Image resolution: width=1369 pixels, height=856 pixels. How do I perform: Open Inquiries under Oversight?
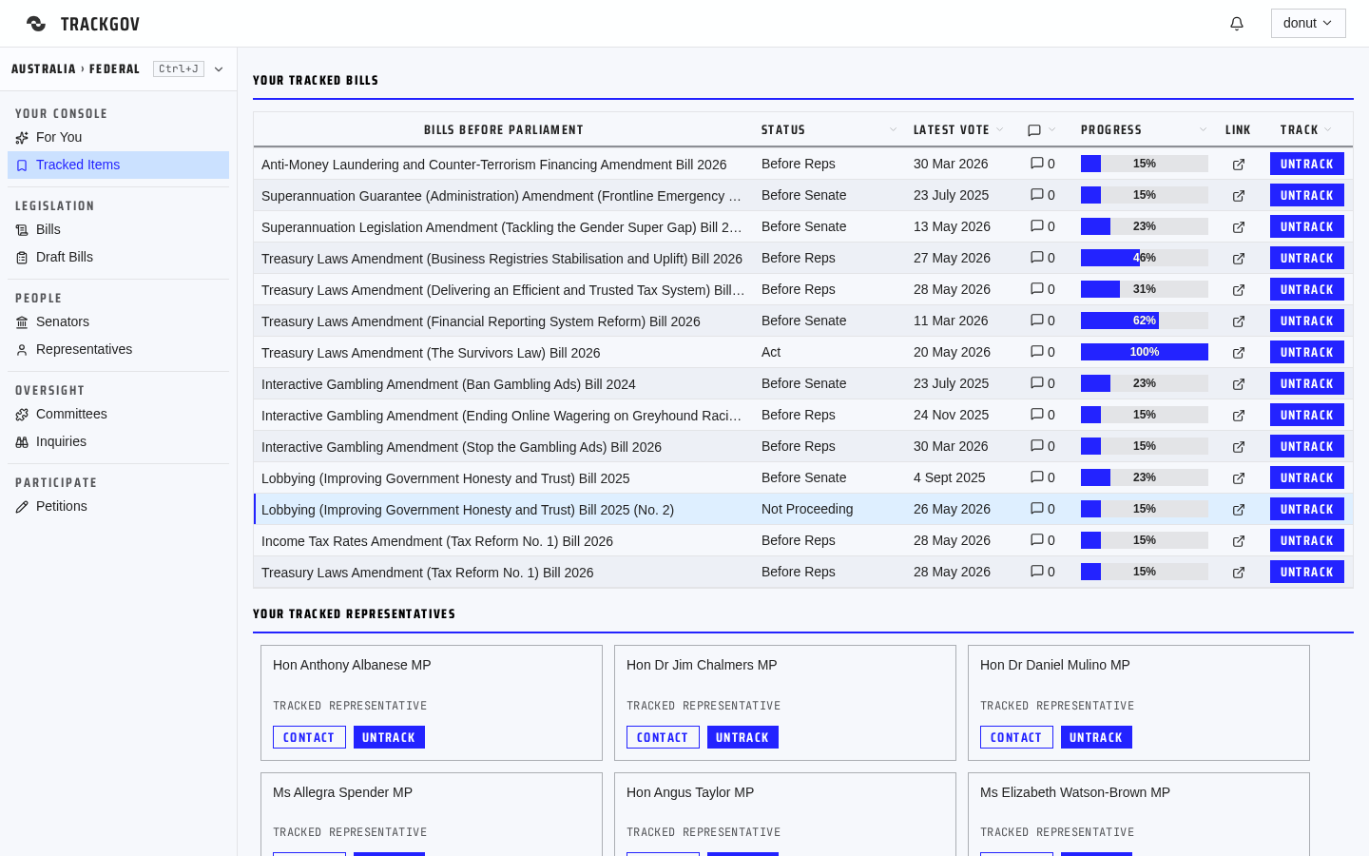118,442
